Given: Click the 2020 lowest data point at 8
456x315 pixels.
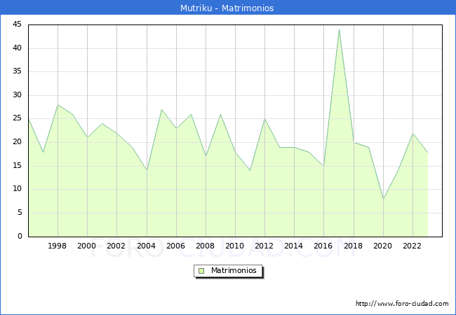Looking at the screenshot, I should point(383,199).
